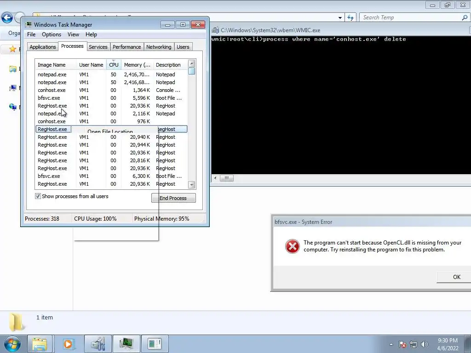This screenshot has height=353, width=471.
Task: Click the process list scroll up arrow
Action: (x=192, y=63)
